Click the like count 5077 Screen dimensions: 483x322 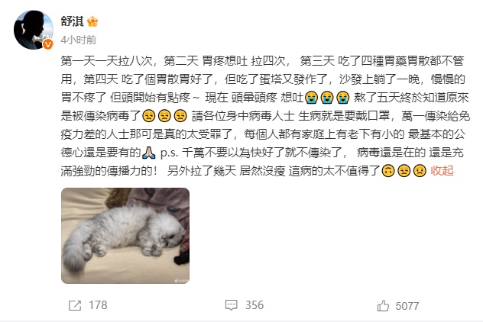tap(407, 306)
